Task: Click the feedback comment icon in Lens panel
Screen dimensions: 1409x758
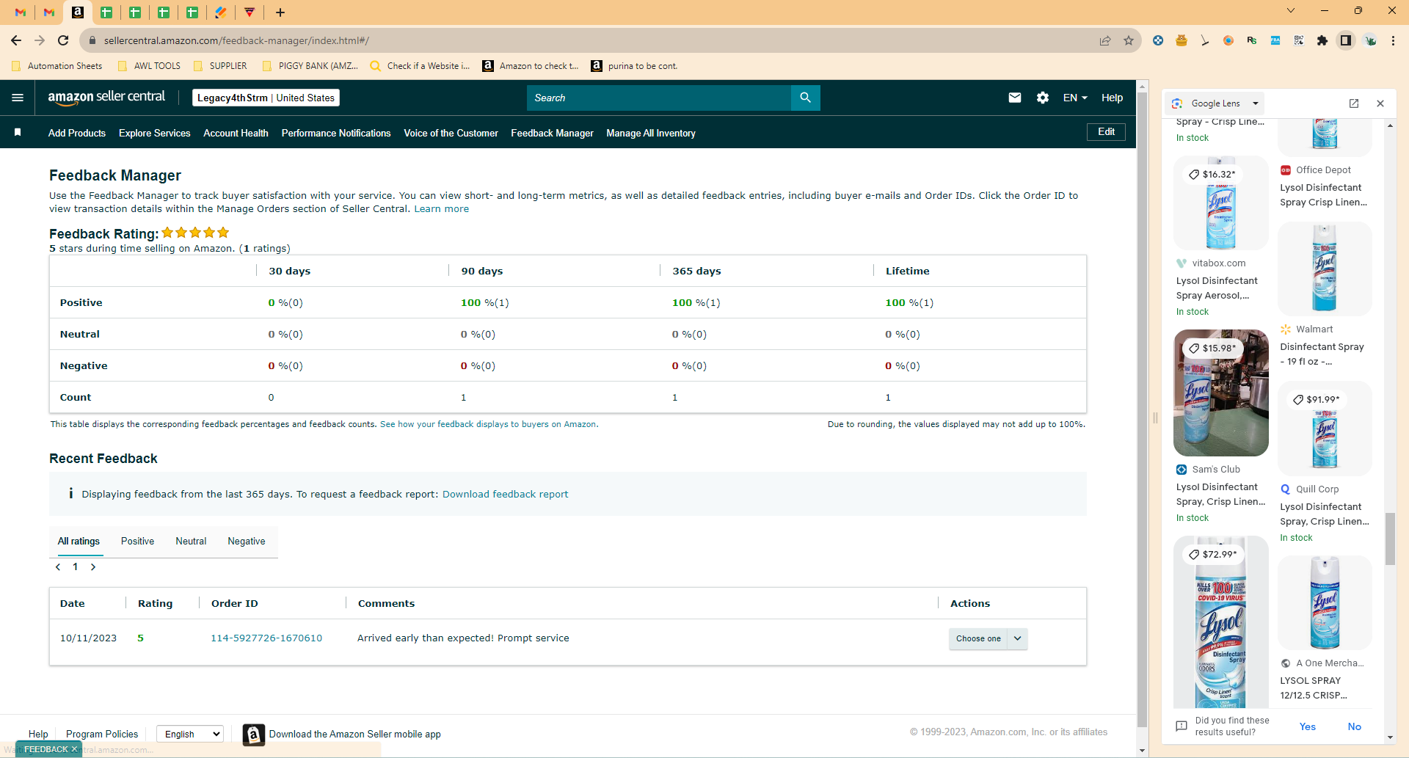Action: (x=1181, y=726)
